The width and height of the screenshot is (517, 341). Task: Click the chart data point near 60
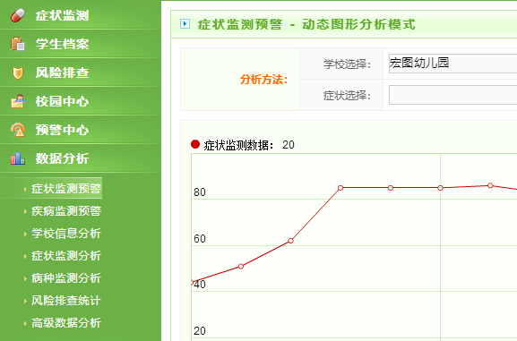pyautogui.click(x=290, y=241)
